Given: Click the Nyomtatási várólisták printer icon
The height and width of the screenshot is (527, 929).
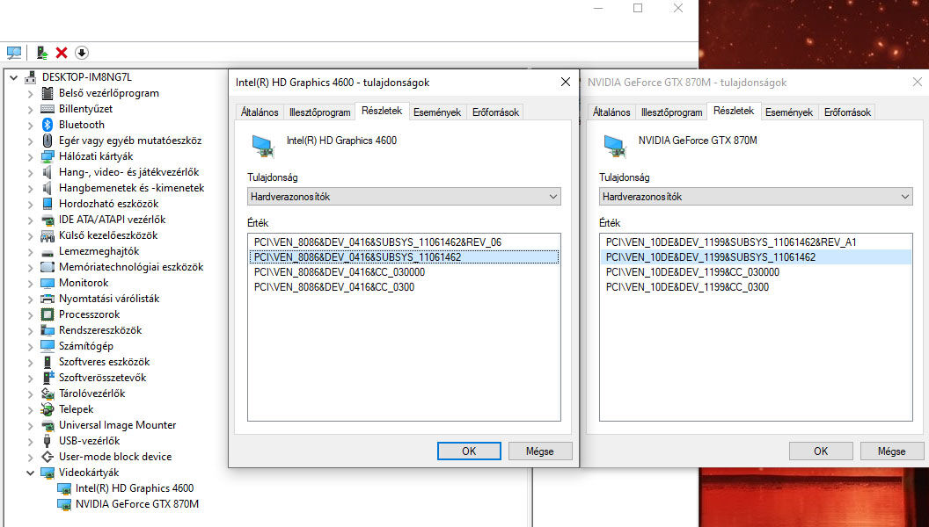Looking at the screenshot, I should coord(48,299).
